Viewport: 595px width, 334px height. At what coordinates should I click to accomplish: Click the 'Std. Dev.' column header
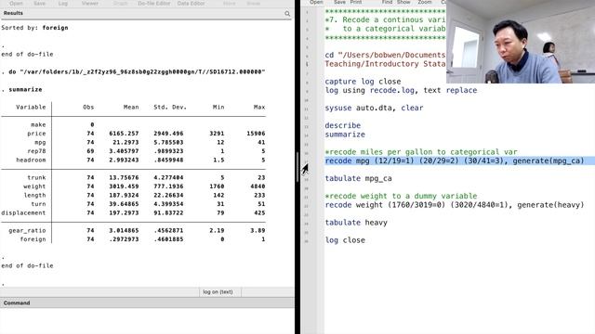click(x=170, y=108)
